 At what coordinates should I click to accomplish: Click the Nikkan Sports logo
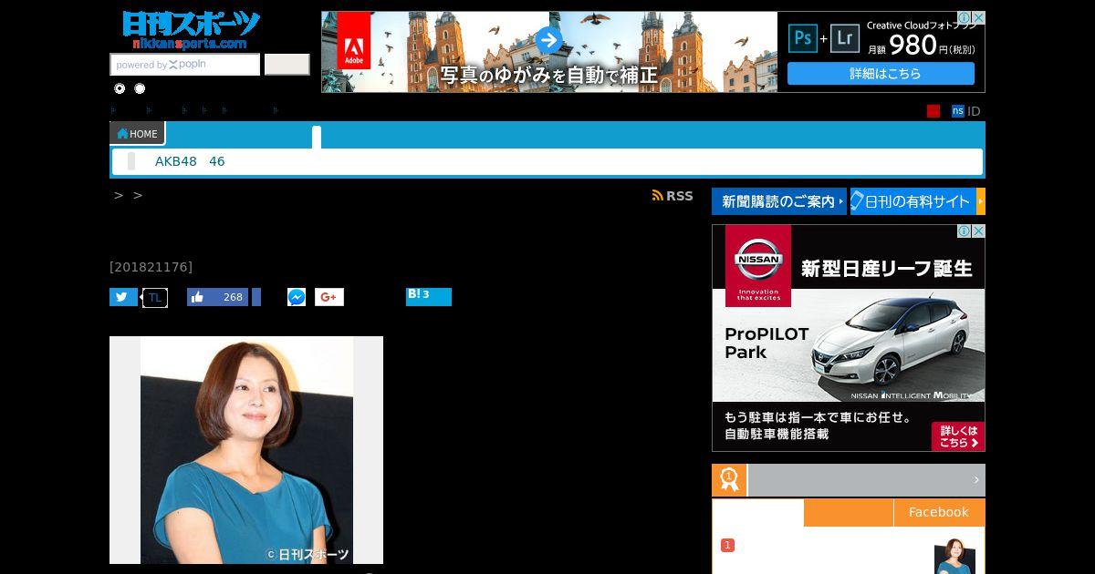[x=192, y=30]
